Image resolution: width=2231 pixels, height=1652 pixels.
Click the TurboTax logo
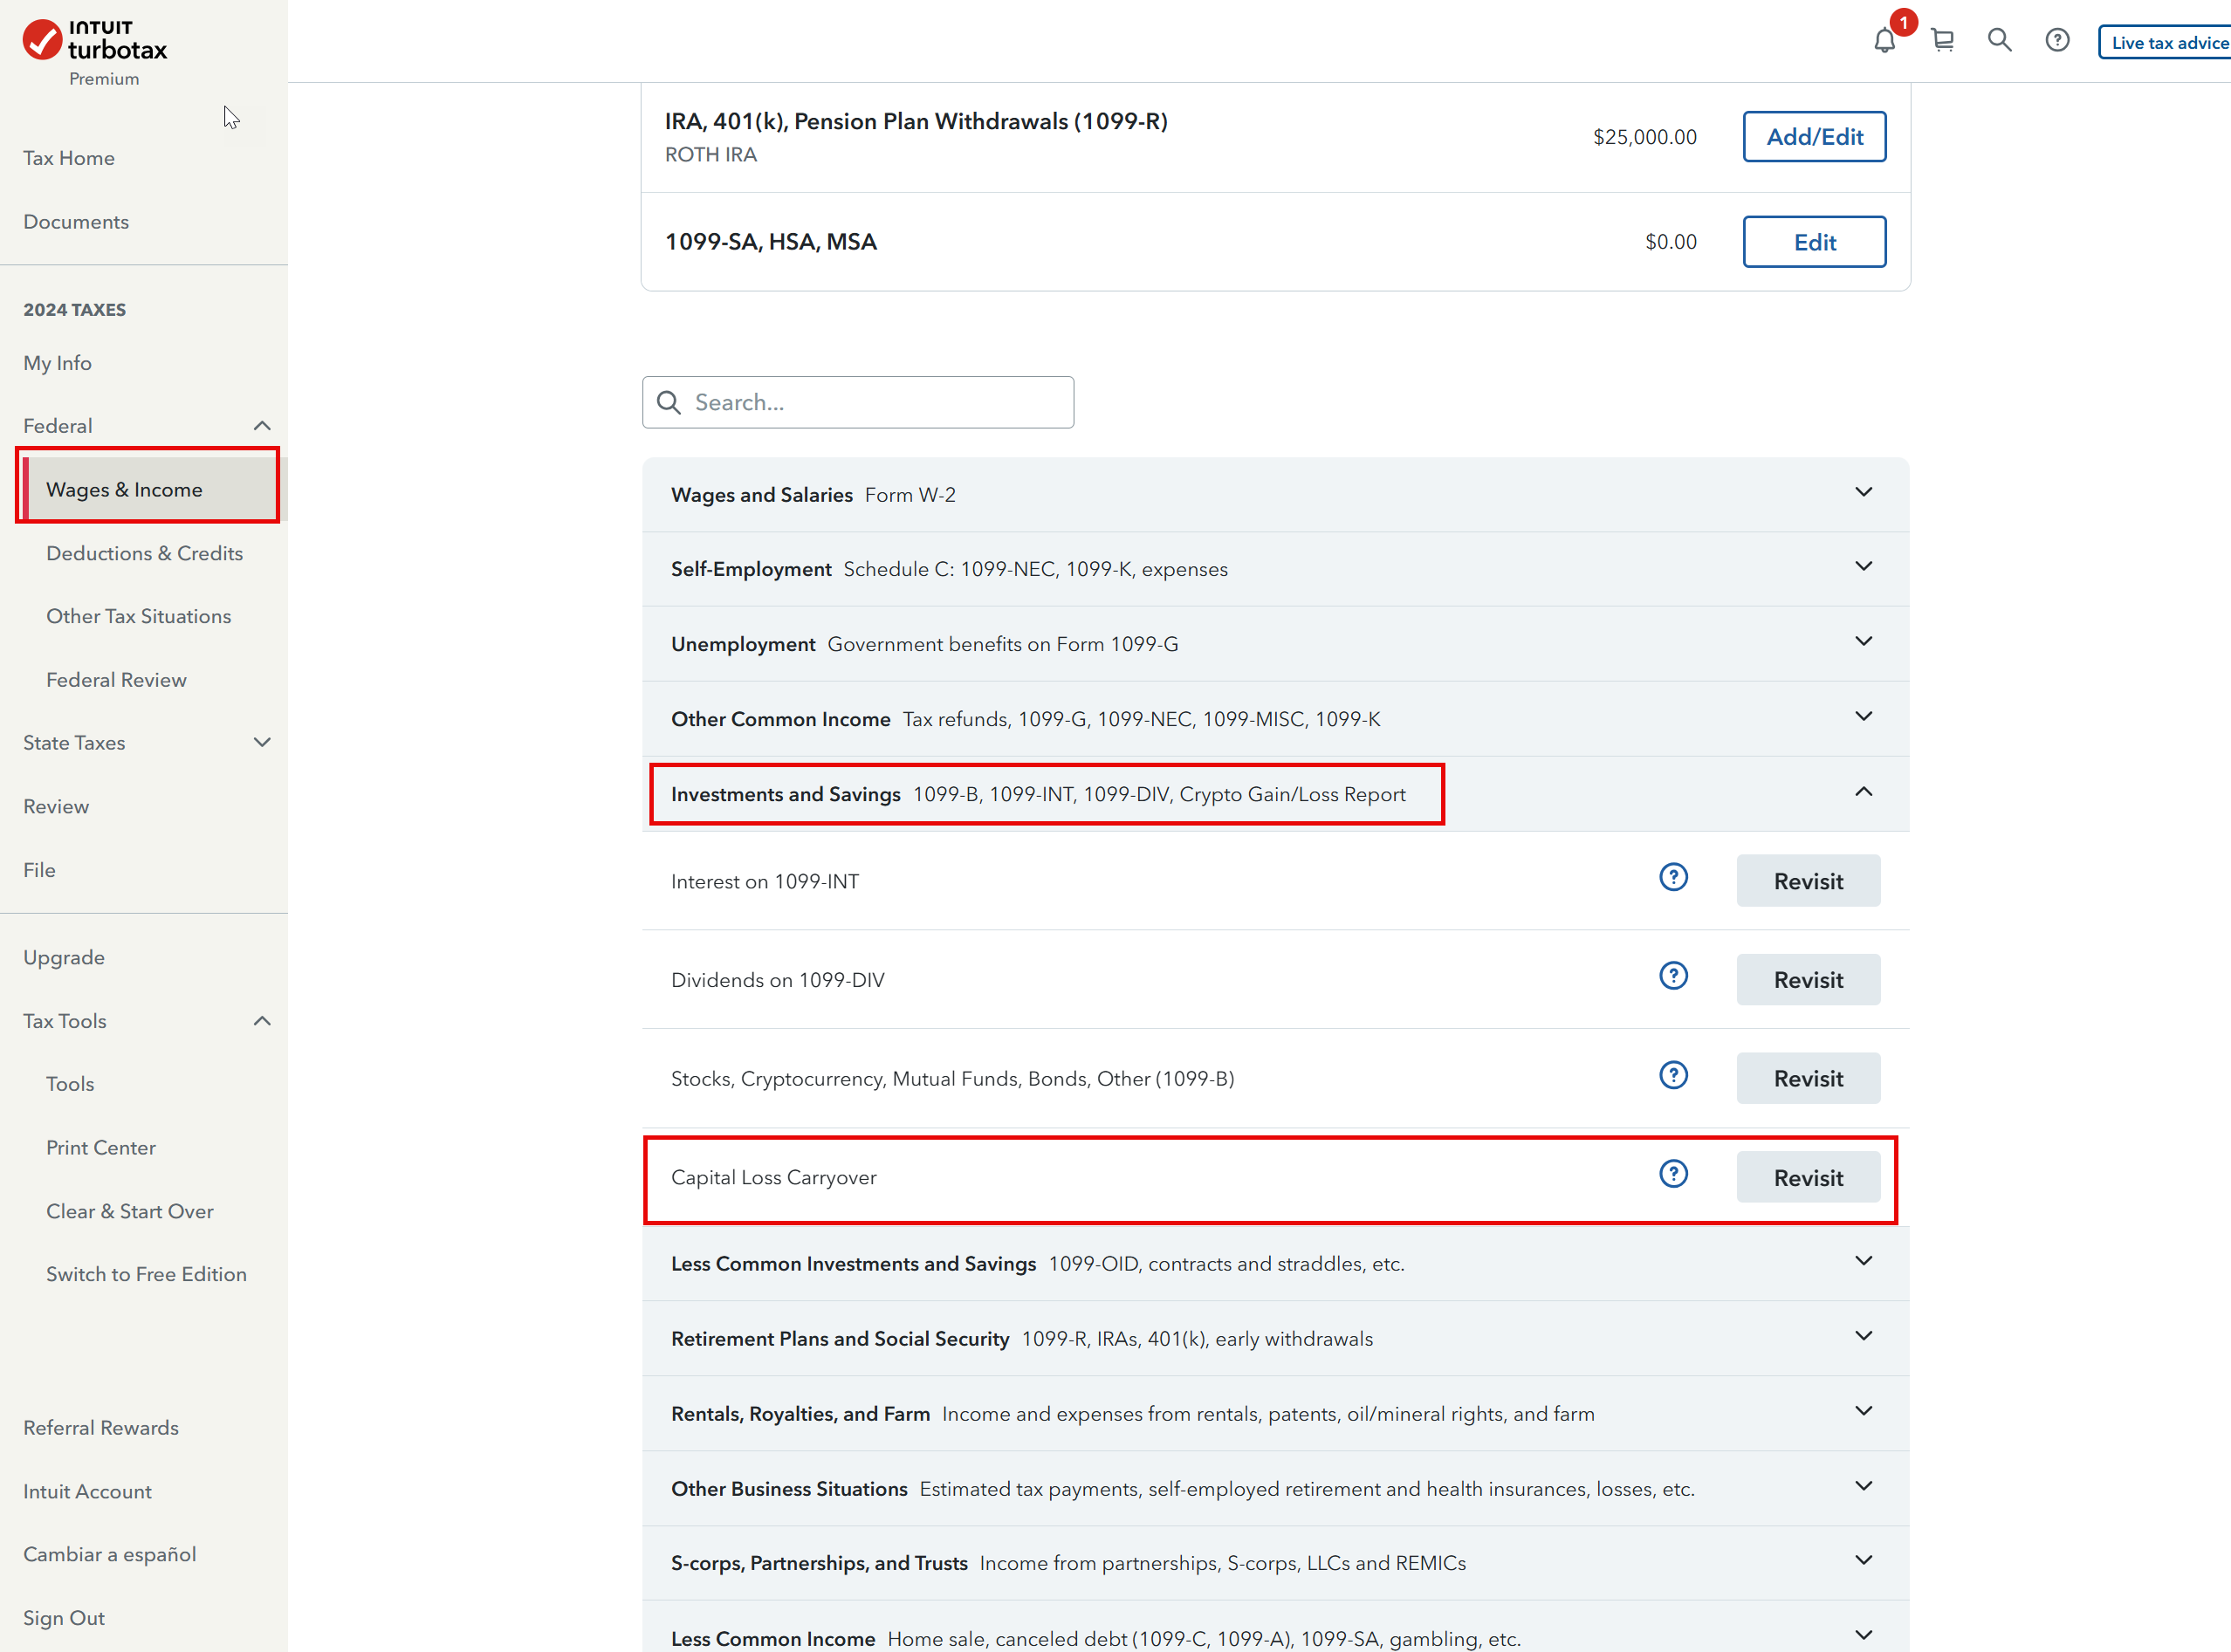coord(95,42)
